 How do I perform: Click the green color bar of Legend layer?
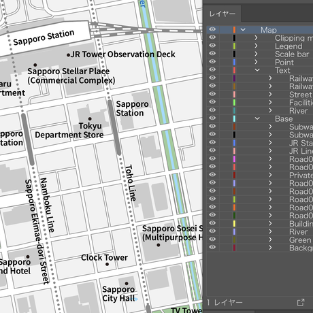[234, 46]
